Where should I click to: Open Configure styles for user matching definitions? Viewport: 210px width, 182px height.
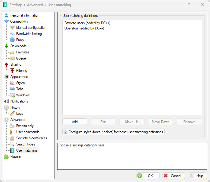(x=114, y=132)
